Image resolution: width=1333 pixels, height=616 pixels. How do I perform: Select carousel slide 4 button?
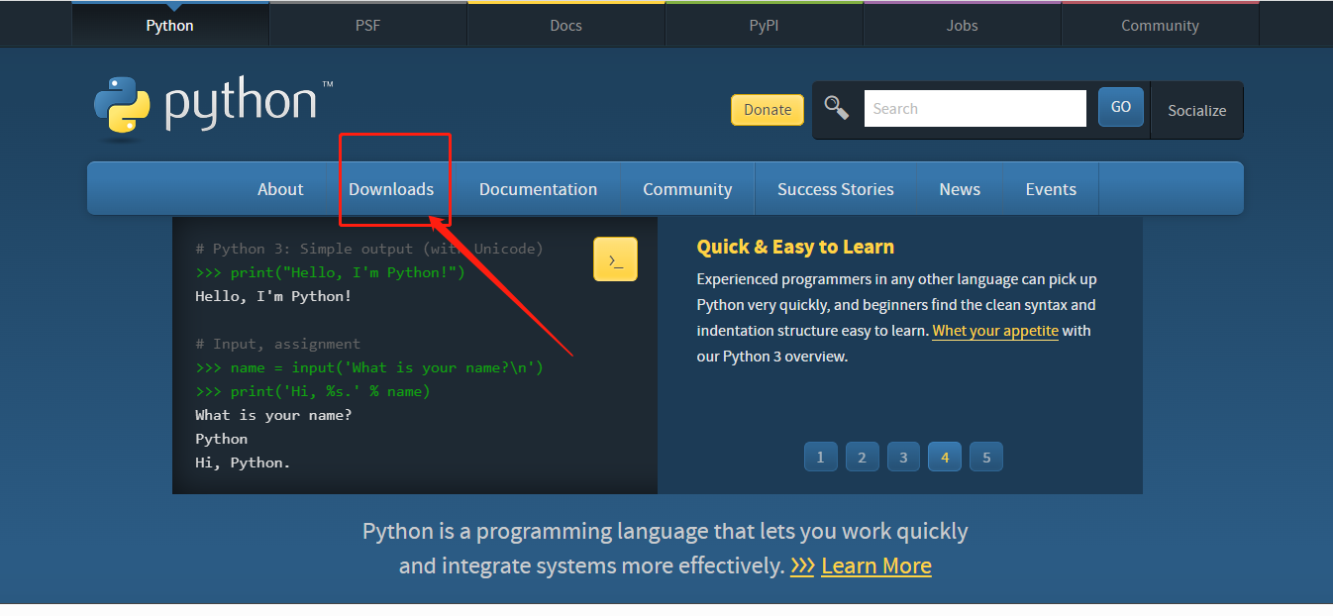click(x=945, y=457)
